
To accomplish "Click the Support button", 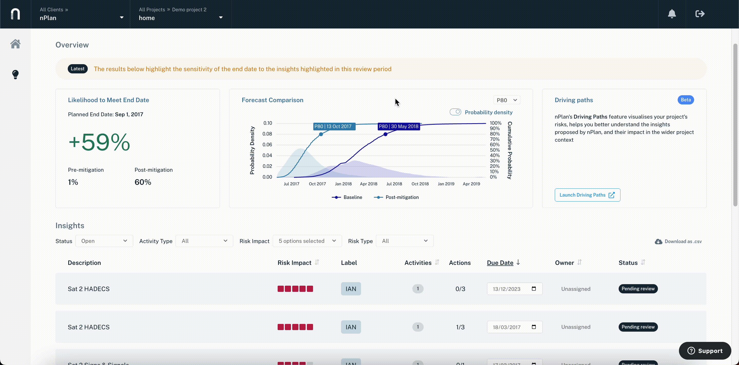I will (x=705, y=351).
